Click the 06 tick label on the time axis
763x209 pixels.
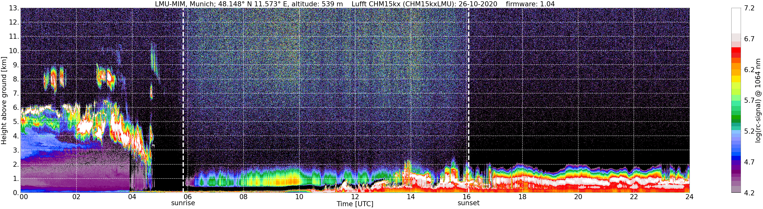pyautogui.click(x=188, y=197)
